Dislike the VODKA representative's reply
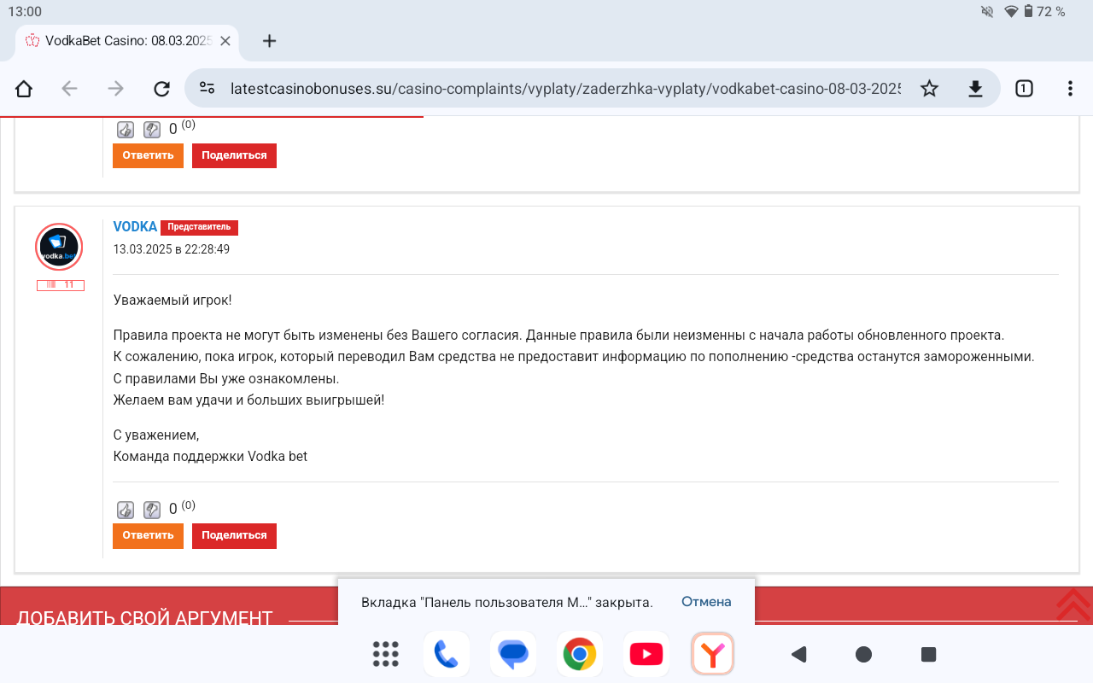 (152, 511)
